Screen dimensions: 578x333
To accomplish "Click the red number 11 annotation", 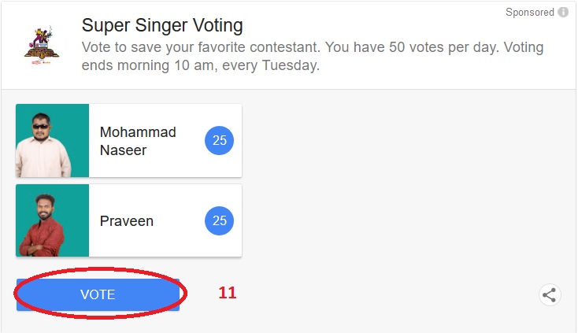I will tap(227, 293).
